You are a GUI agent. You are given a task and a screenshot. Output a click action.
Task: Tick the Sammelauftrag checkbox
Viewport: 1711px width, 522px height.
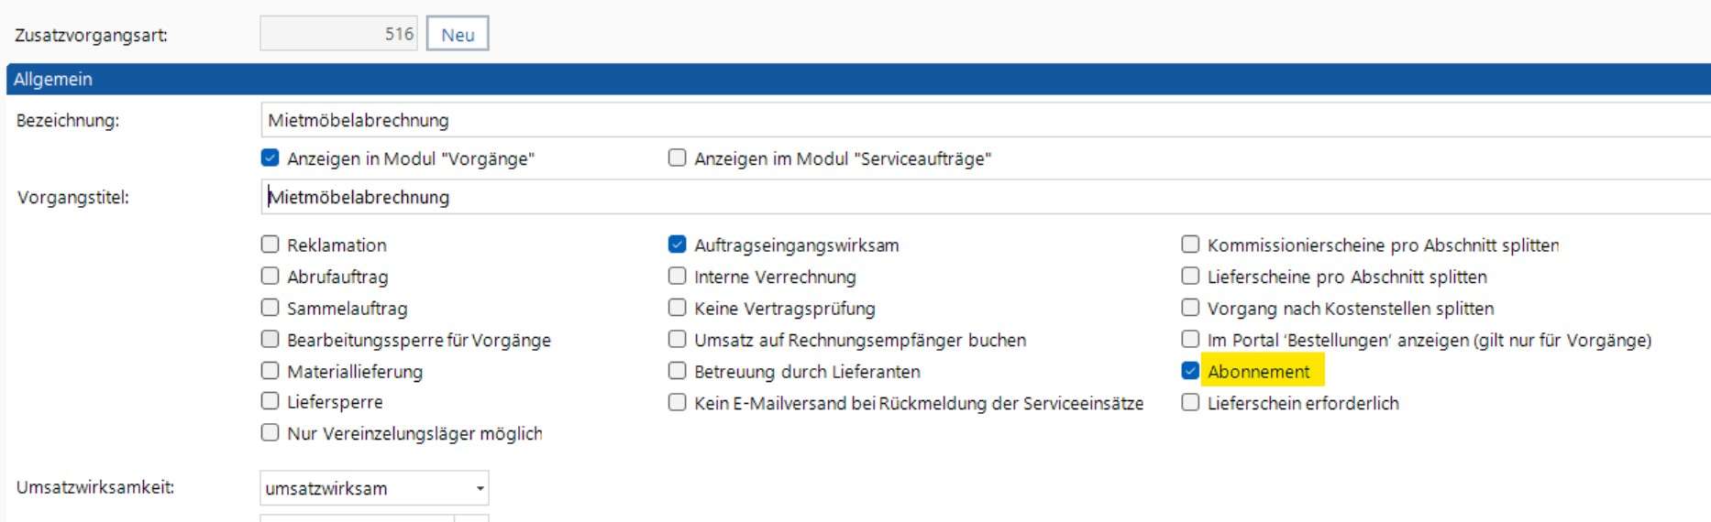270,309
